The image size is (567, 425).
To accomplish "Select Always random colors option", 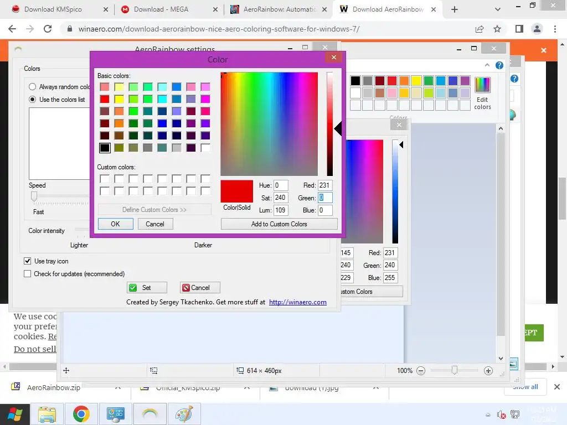I will [32, 87].
